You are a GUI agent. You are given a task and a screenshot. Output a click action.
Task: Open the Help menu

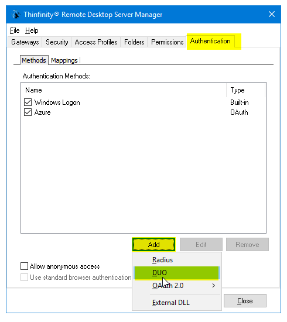point(32,30)
